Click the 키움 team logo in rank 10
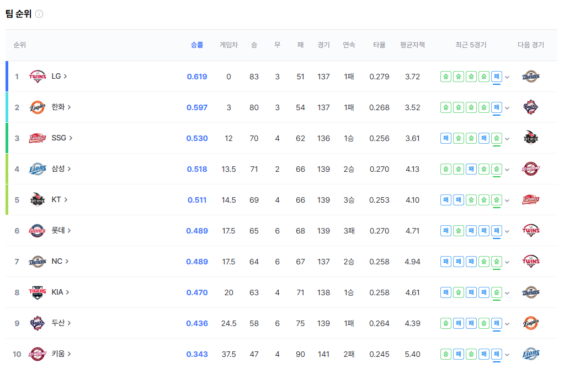This screenshot has width=580, height=369. [x=38, y=354]
